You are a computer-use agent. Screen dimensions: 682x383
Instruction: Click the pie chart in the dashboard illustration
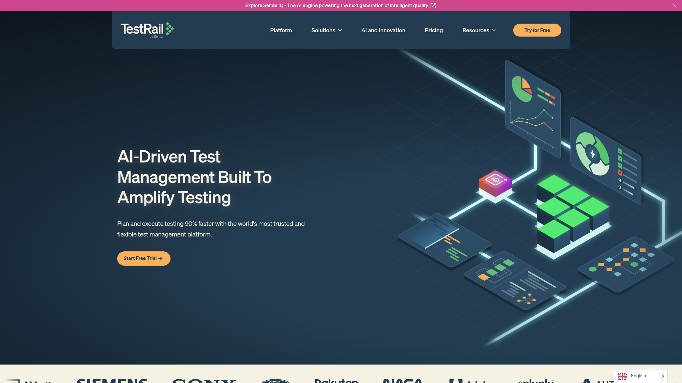click(522, 89)
